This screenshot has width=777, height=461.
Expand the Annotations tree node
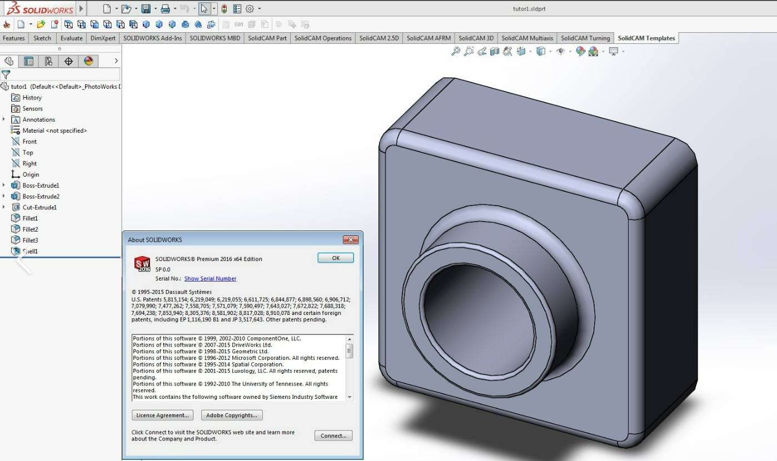[x=4, y=119]
